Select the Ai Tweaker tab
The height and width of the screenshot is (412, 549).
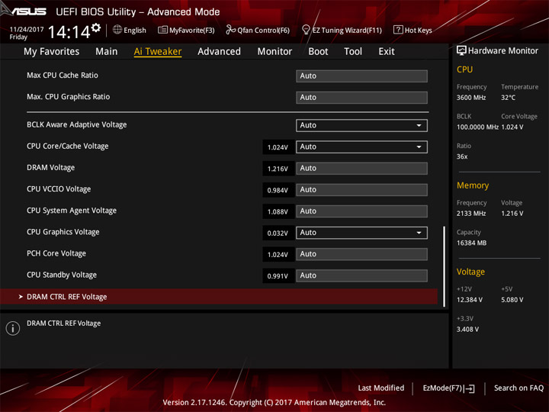158,52
